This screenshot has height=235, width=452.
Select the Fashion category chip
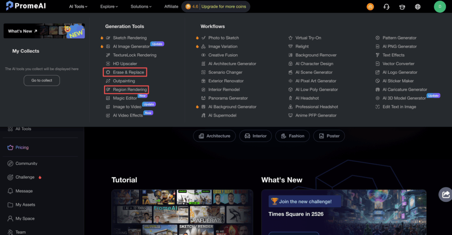click(x=293, y=136)
